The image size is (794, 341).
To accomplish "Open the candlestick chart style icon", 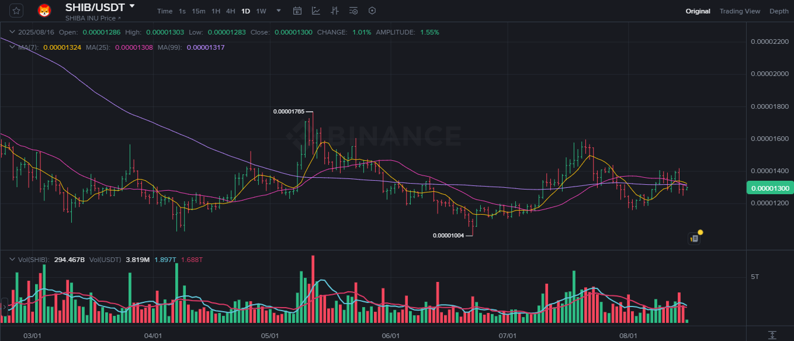I will 335,11.
